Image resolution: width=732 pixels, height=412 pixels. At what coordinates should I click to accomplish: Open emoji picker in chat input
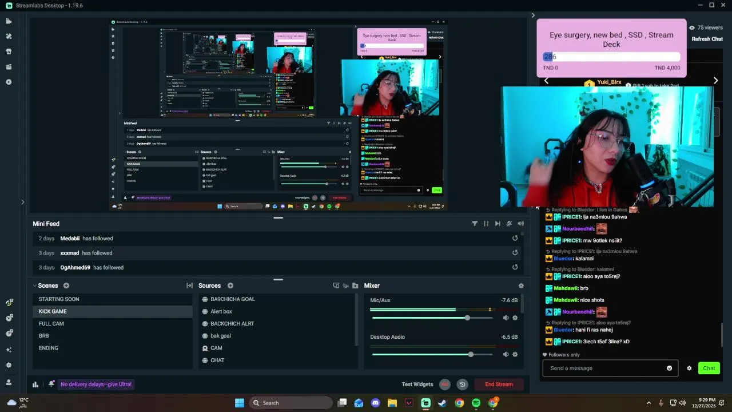pos(670,368)
